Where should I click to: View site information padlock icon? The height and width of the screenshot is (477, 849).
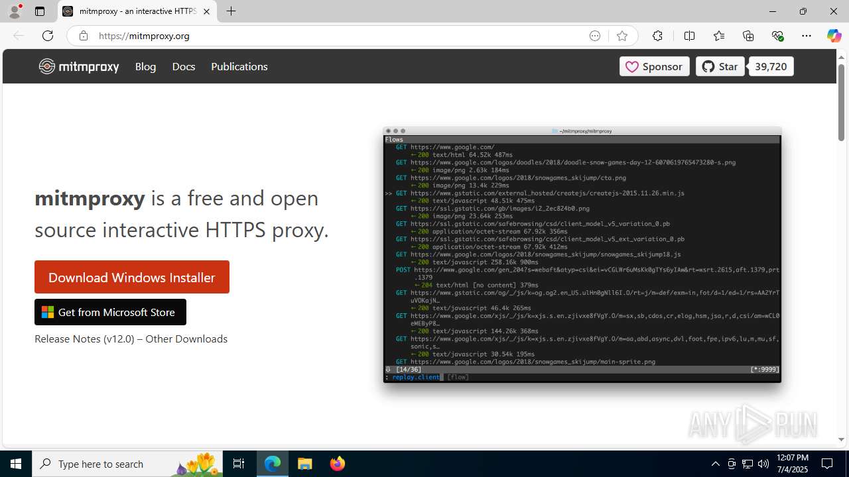click(x=83, y=36)
